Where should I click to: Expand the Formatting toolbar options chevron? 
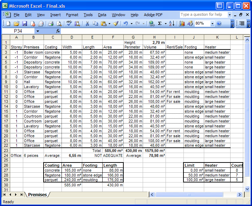(248, 24)
